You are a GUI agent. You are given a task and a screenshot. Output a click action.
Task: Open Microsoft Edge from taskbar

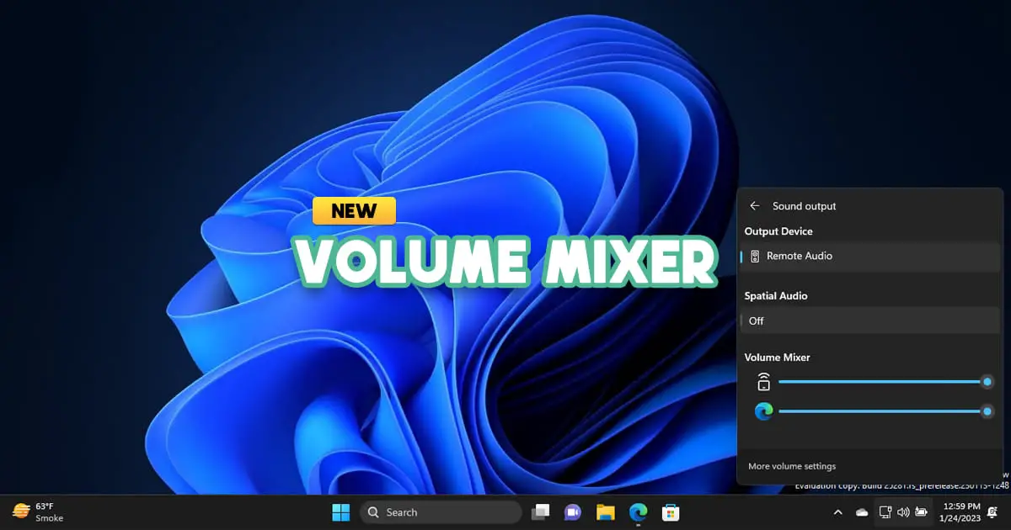click(638, 512)
